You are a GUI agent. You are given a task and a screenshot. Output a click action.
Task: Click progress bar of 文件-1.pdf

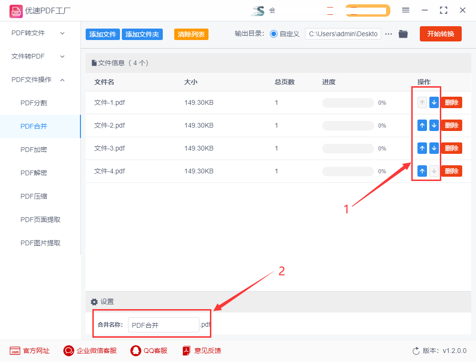click(348, 103)
